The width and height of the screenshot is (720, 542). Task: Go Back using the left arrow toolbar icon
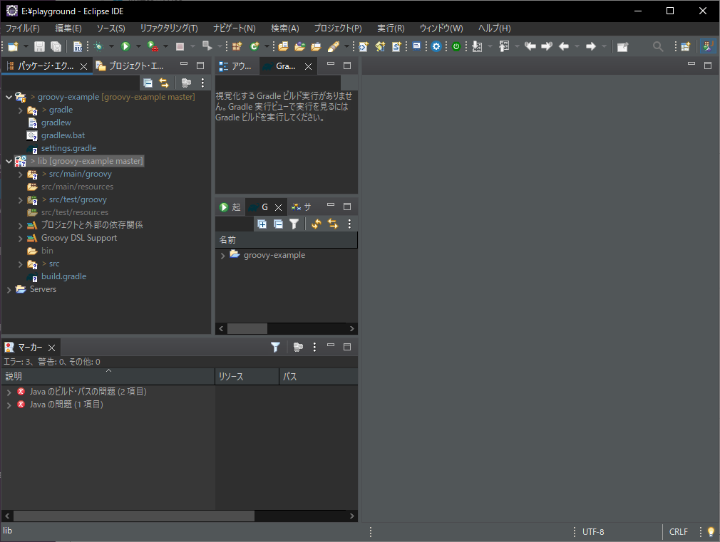pos(564,46)
